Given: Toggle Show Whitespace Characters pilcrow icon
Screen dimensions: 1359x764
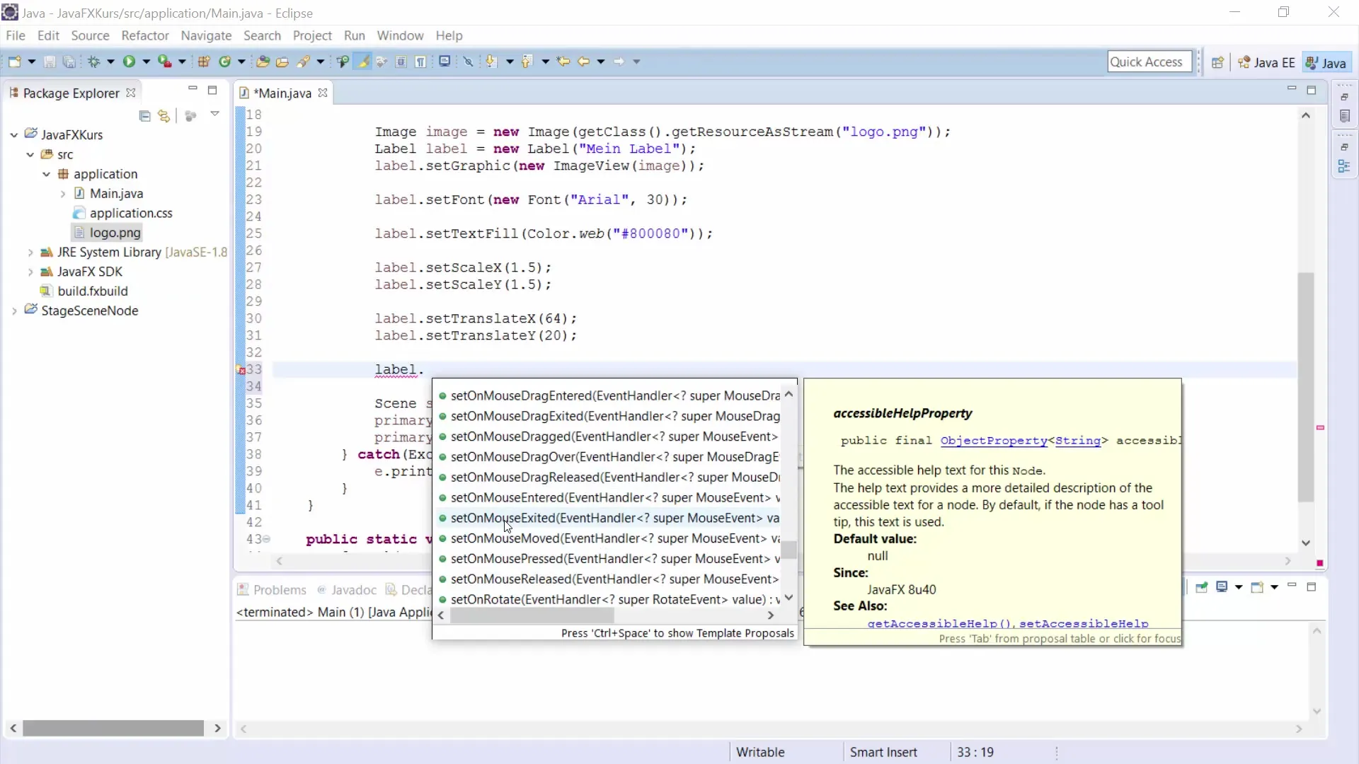Looking at the screenshot, I should point(420,62).
